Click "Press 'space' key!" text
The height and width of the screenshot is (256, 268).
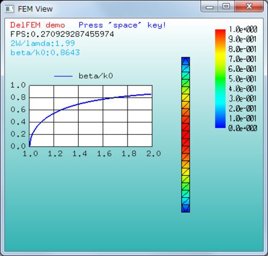coord(122,25)
